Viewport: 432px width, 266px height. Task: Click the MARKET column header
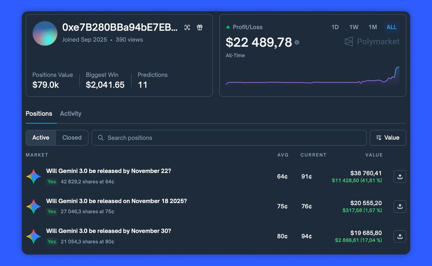tap(37, 155)
